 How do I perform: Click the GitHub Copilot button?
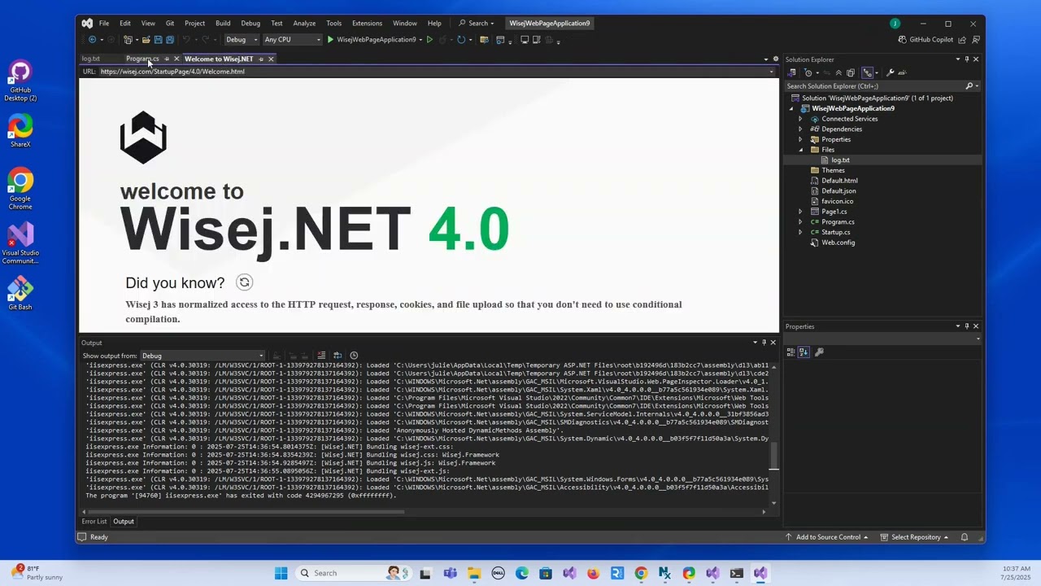click(926, 39)
